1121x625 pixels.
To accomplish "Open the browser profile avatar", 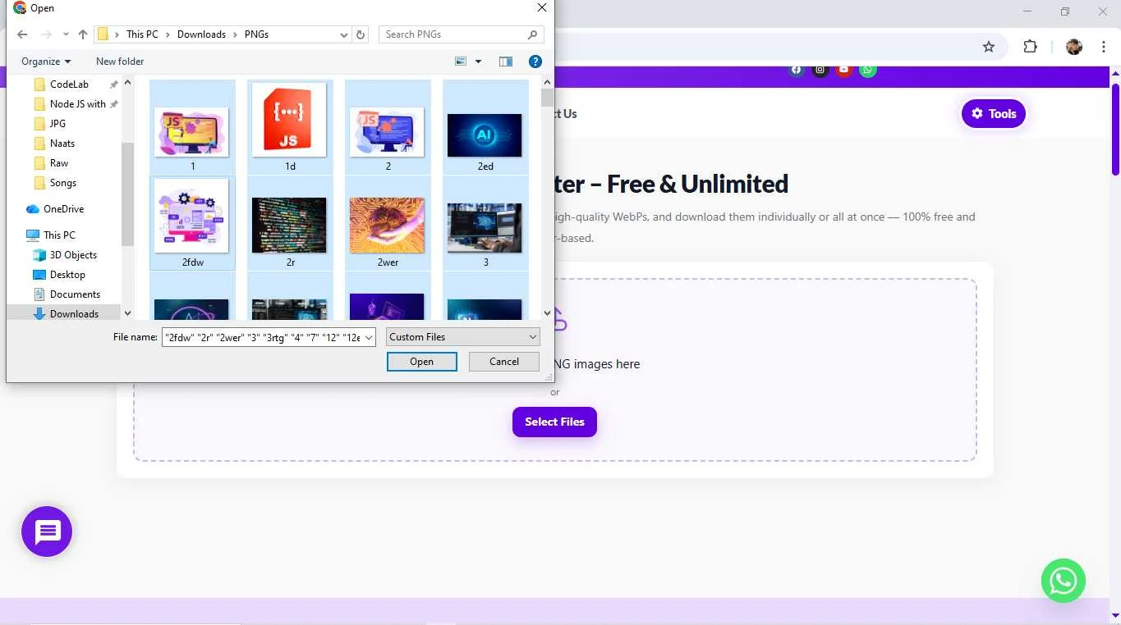I will click(x=1074, y=47).
